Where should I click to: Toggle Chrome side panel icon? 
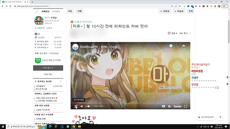[215, 6]
